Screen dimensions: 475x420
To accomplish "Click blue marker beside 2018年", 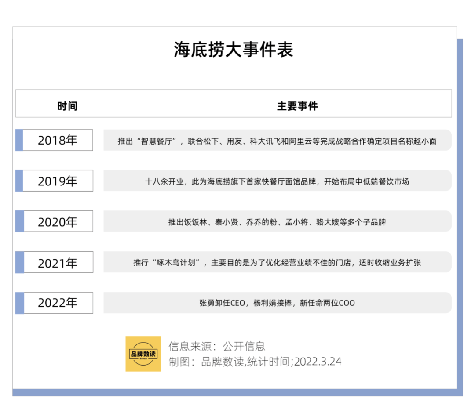I will [x=19, y=140].
